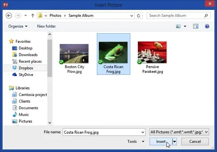
Task: Click the Forward arrow navigation button
Action: pos(18,15)
